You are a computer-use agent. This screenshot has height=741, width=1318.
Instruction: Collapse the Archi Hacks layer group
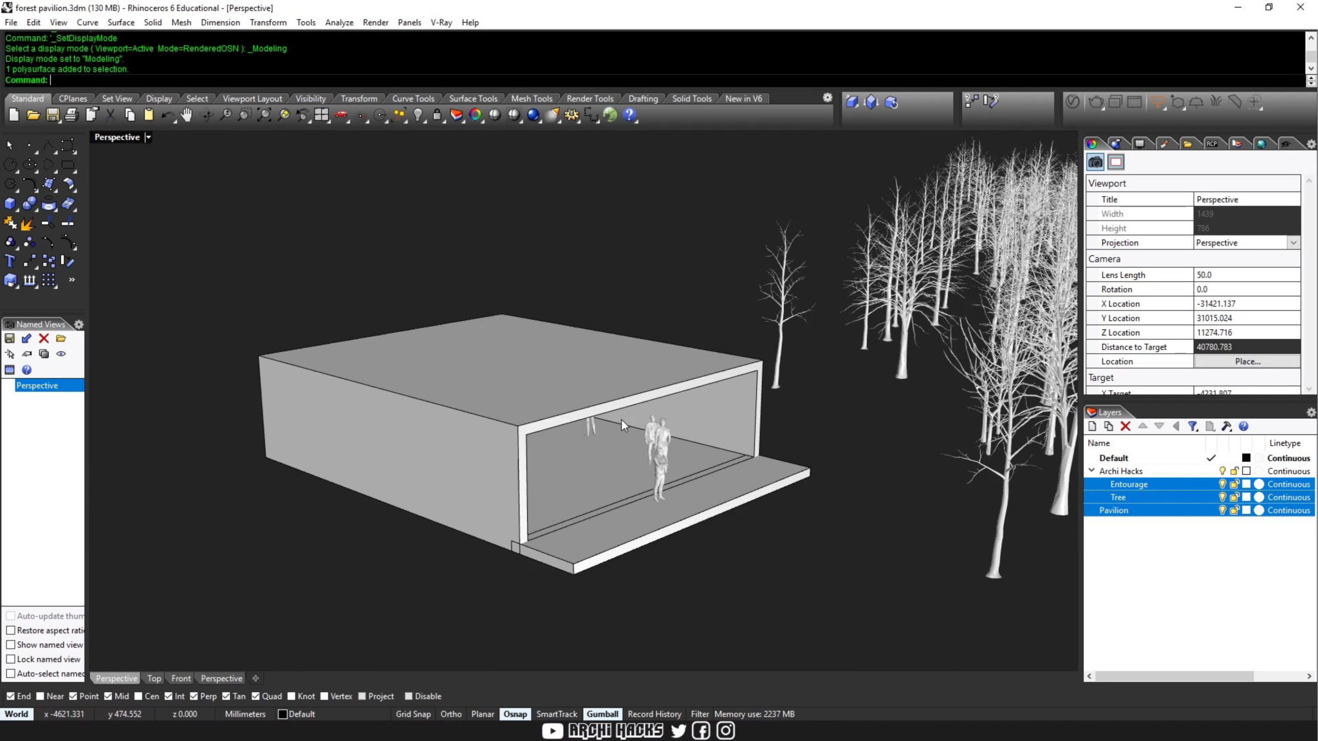point(1092,471)
